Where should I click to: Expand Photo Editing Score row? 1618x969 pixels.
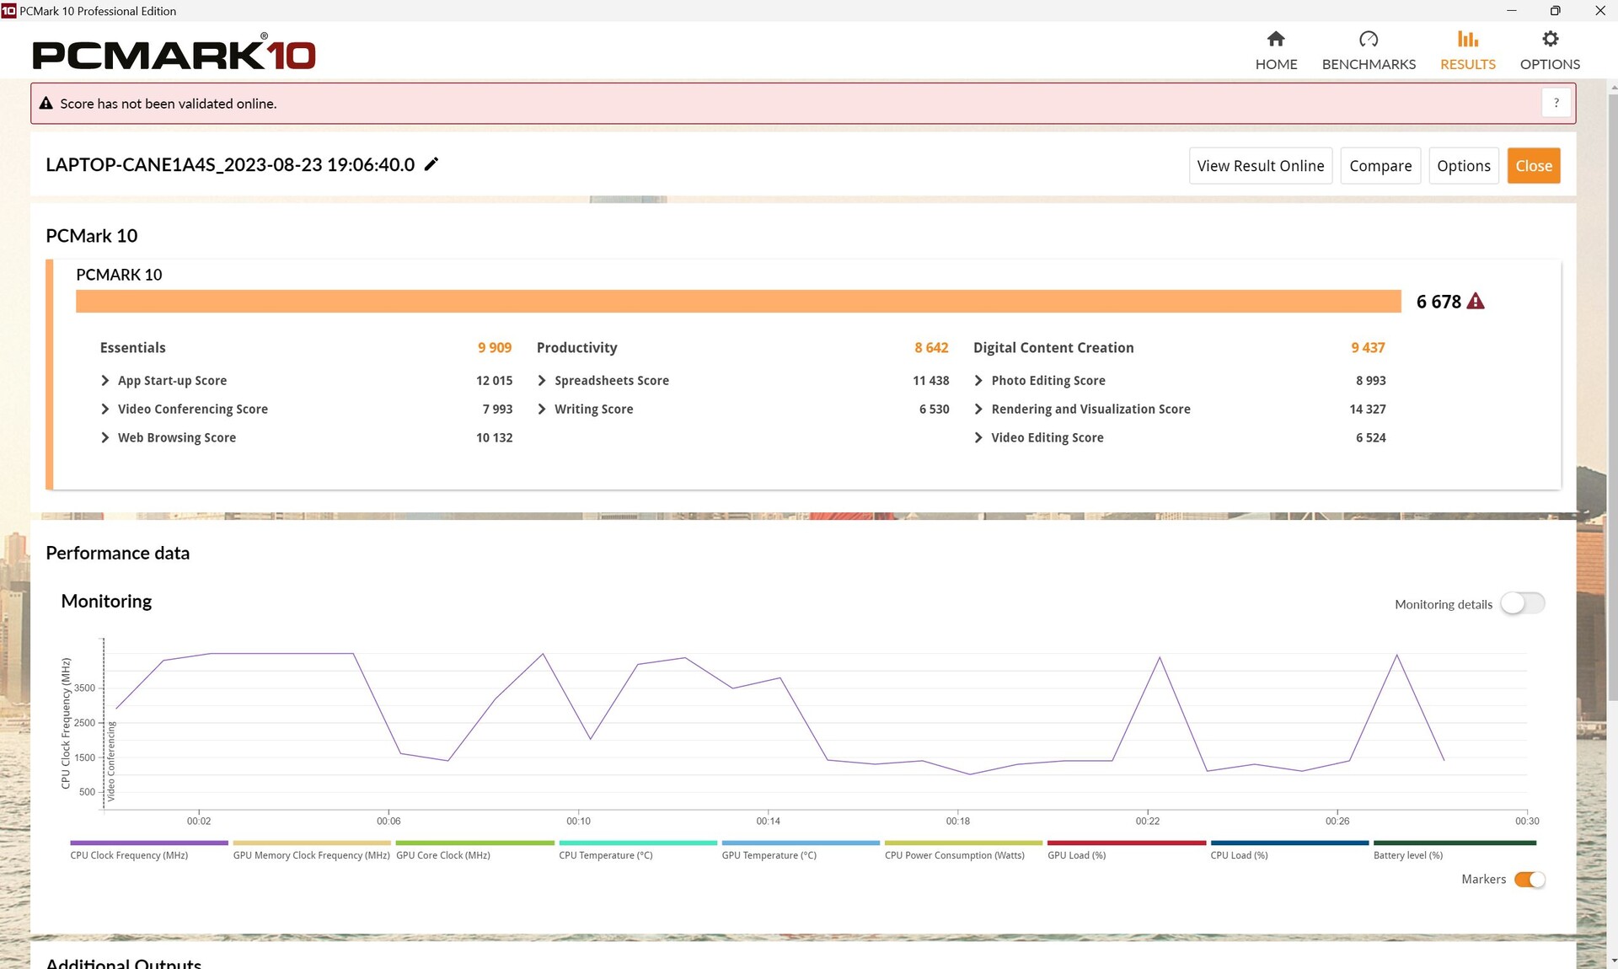pos(978,381)
